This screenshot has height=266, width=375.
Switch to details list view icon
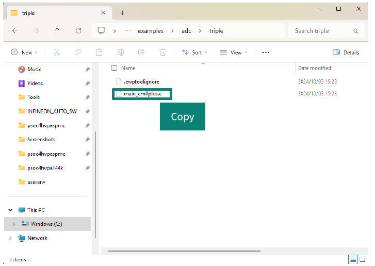click(x=353, y=259)
